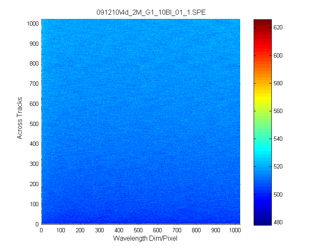Click colorbar tick label 620
The width and height of the screenshot is (316, 252).
[278, 28]
